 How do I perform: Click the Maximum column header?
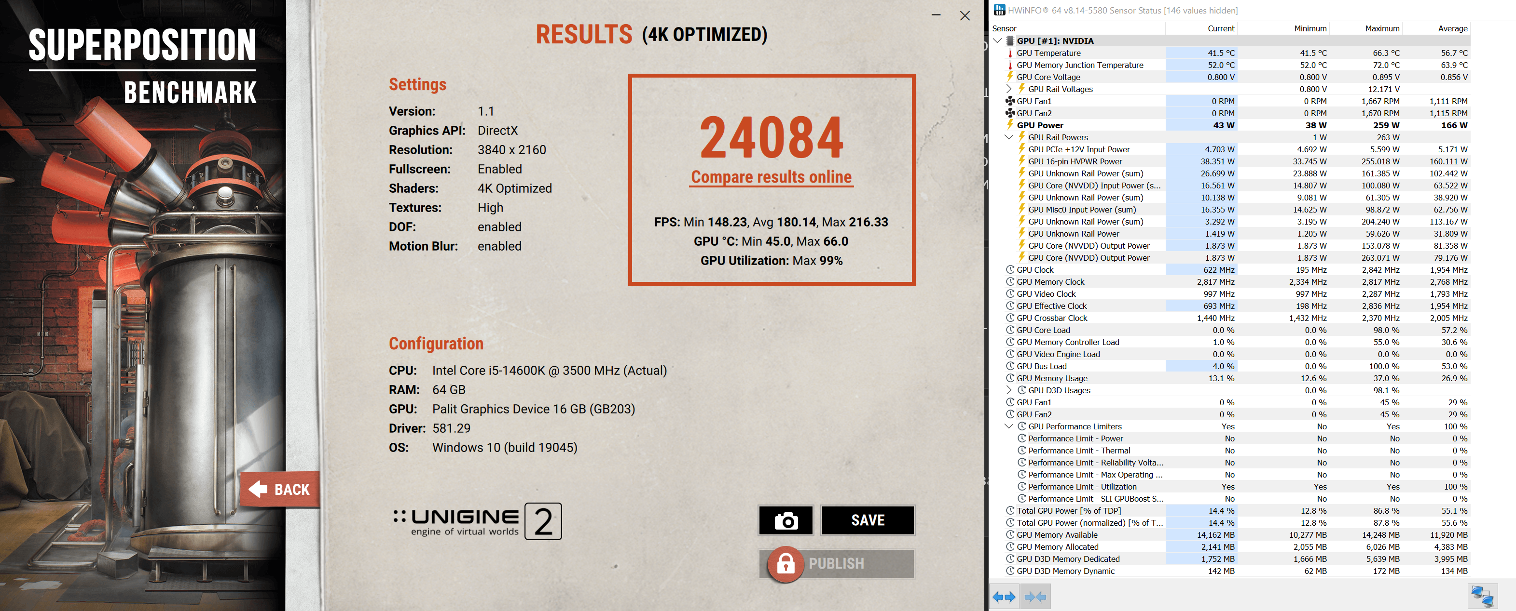pos(1381,28)
